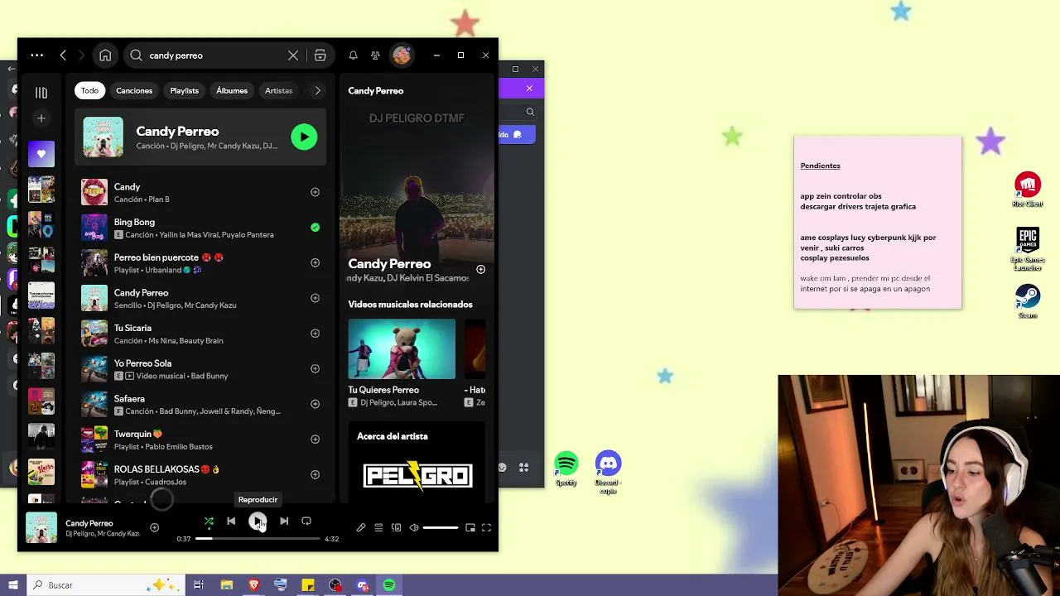Select the Artistas filter tab
Image resolution: width=1060 pixels, height=596 pixels.
278,90
